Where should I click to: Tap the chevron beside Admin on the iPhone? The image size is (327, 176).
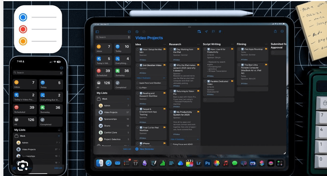[x=59, y=143]
